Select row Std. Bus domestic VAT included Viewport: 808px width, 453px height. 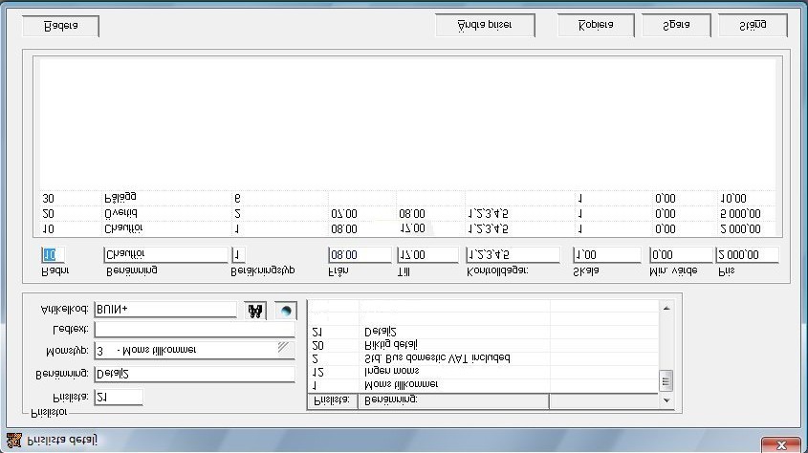pyautogui.click(x=483, y=358)
